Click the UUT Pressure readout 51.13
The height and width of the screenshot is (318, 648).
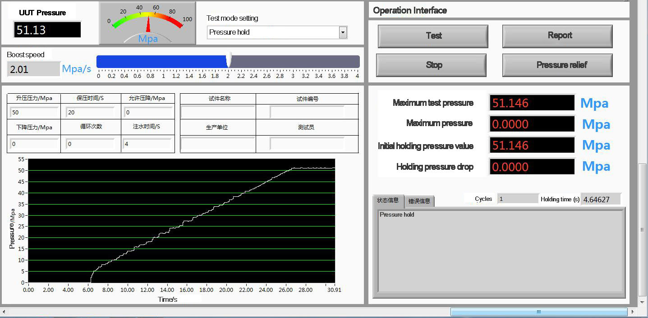point(47,30)
